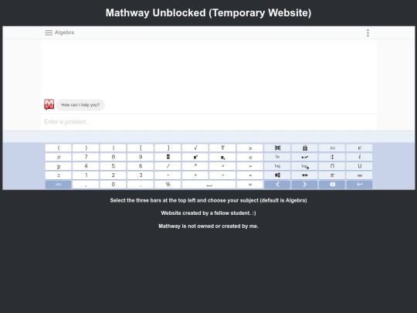Tap the f(x) function key
Screen dimensions: 417x313
tap(332, 148)
